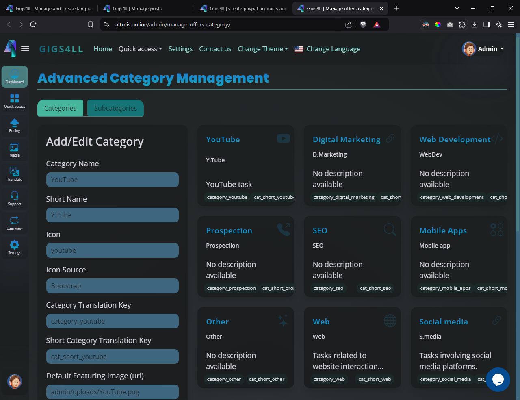Screen dimensions: 520x400
Task: Open the Pricing sidebar icon
Action: [15, 125]
